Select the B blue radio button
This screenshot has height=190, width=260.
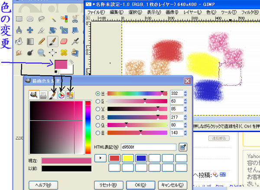coord(97,133)
